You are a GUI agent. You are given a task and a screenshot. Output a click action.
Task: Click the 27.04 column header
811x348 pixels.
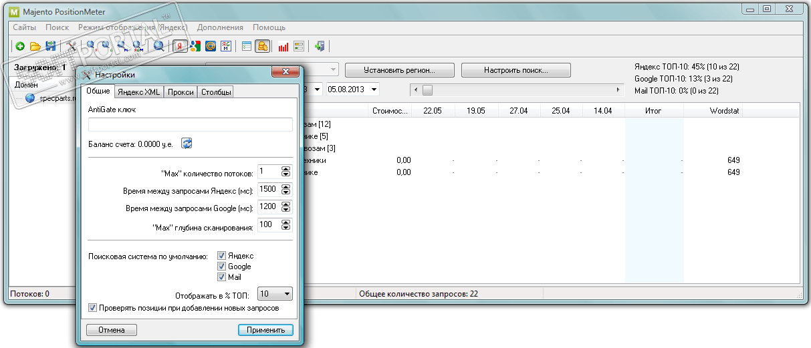coord(518,111)
